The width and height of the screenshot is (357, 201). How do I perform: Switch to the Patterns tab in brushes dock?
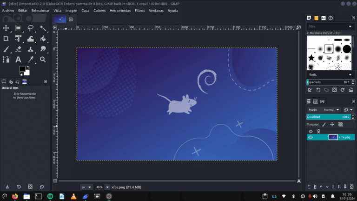tap(316, 18)
